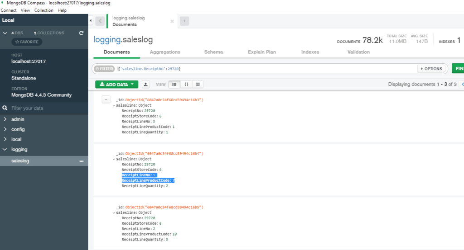Image resolution: width=464 pixels, height=250 pixels.
Task: Click ObjectId ending c16b3
Action: point(164,100)
